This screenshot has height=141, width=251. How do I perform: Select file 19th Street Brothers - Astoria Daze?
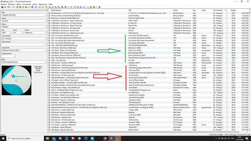pyautogui.click(x=69, y=78)
